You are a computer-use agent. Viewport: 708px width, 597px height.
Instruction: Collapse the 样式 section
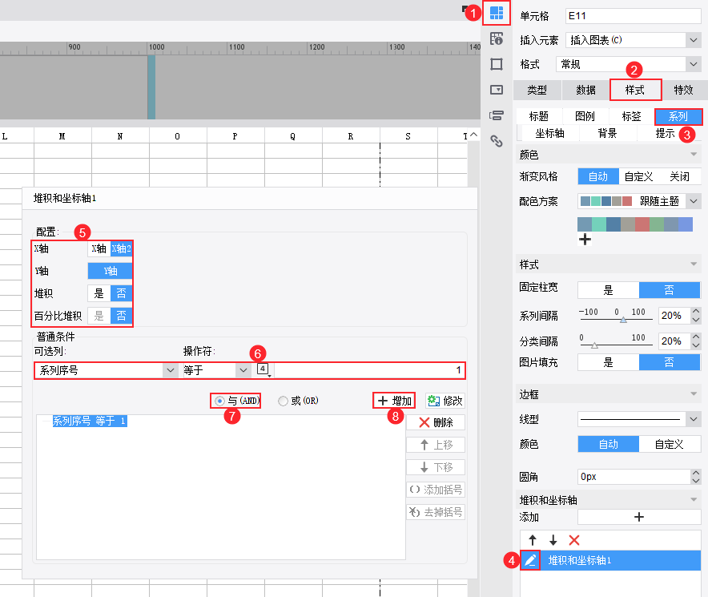pos(694,264)
